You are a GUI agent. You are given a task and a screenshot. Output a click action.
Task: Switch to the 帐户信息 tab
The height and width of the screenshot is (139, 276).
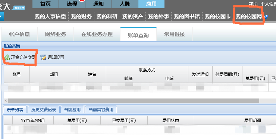[19, 34]
